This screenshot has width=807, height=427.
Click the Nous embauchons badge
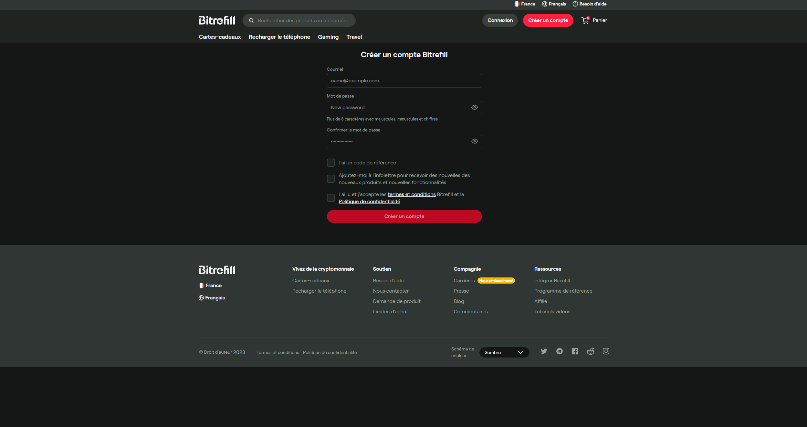point(496,281)
